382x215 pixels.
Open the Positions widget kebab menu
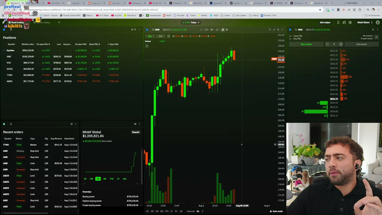(139, 30)
